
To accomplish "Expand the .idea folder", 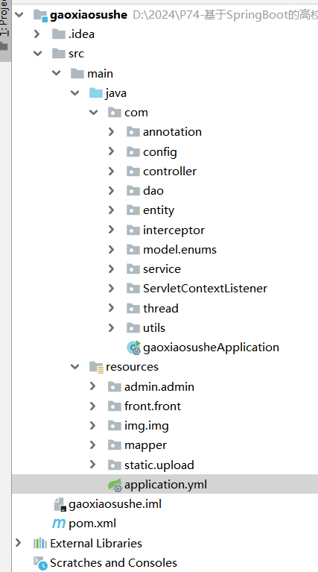I will [x=36, y=34].
